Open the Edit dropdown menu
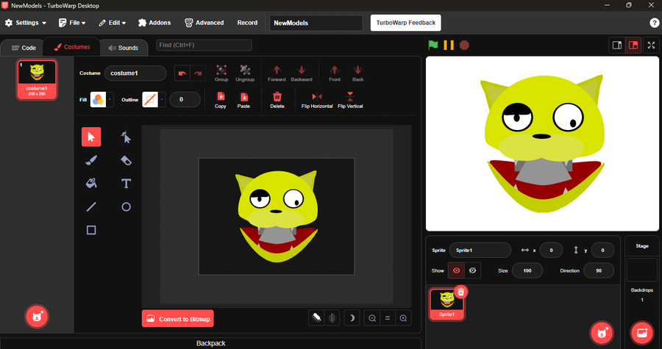The image size is (662, 349). point(113,23)
